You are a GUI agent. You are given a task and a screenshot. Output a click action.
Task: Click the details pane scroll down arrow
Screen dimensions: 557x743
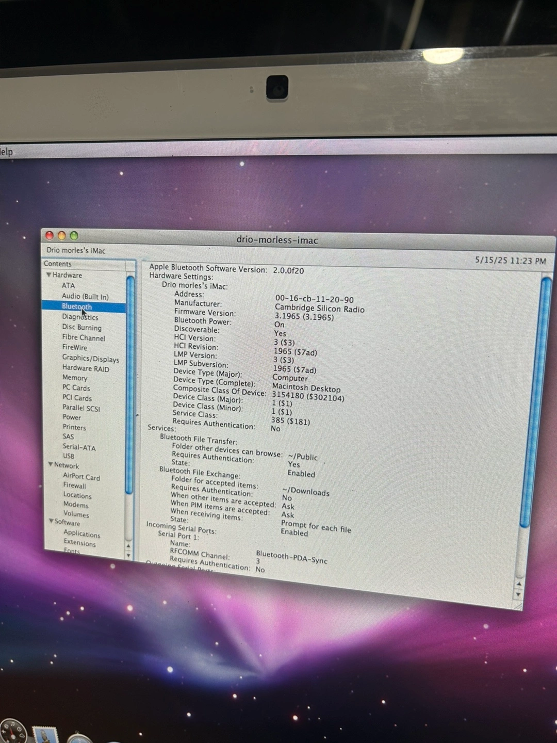point(518,594)
